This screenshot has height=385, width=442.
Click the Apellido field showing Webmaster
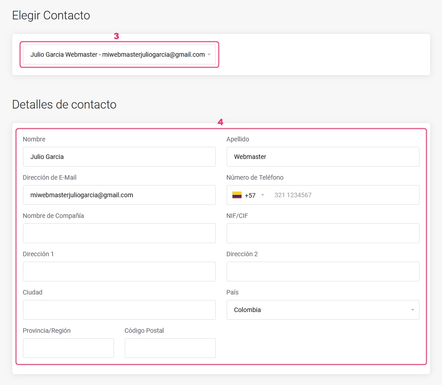pos(323,157)
